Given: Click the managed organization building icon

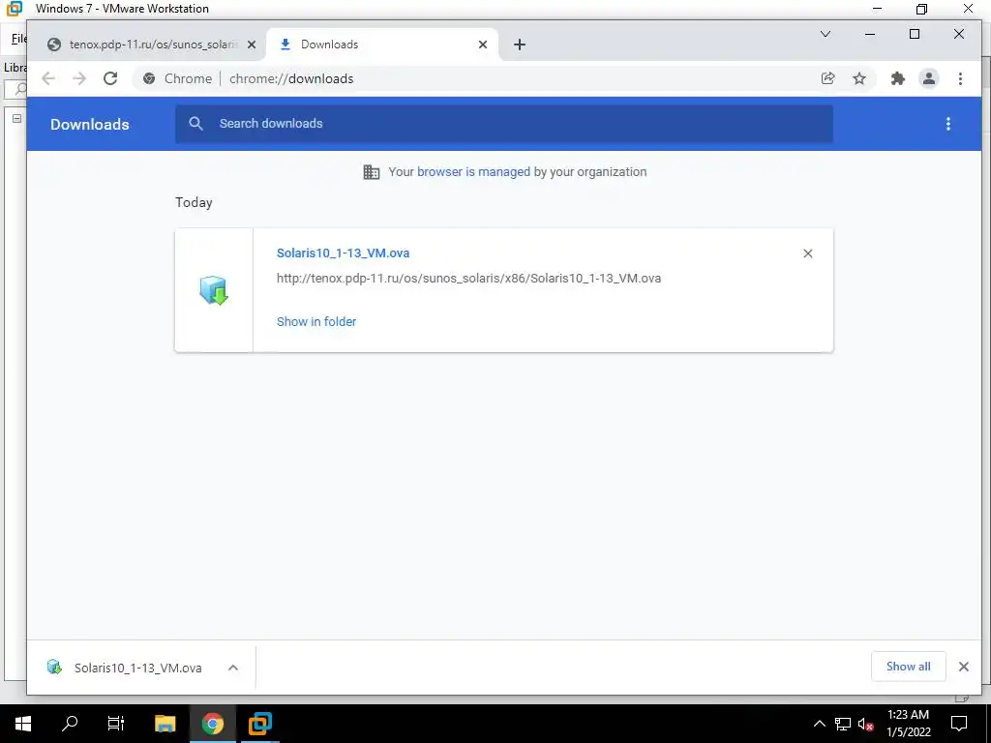Looking at the screenshot, I should (x=372, y=172).
